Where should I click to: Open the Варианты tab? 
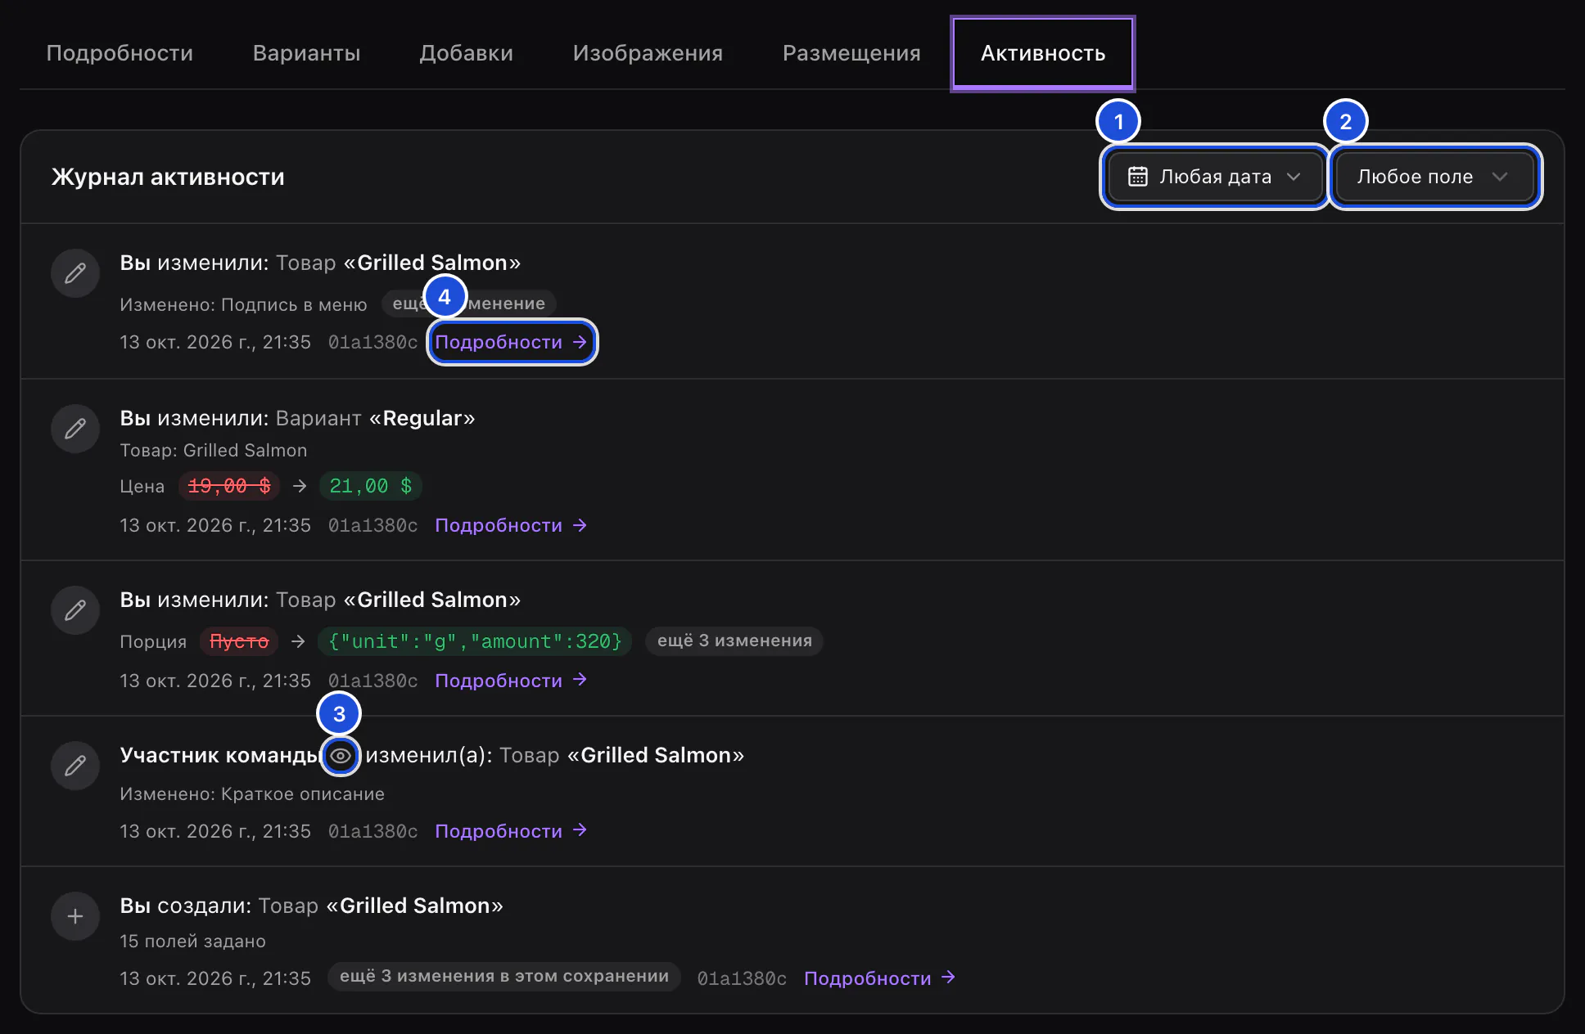pyautogui.click(x=306, y=53)
